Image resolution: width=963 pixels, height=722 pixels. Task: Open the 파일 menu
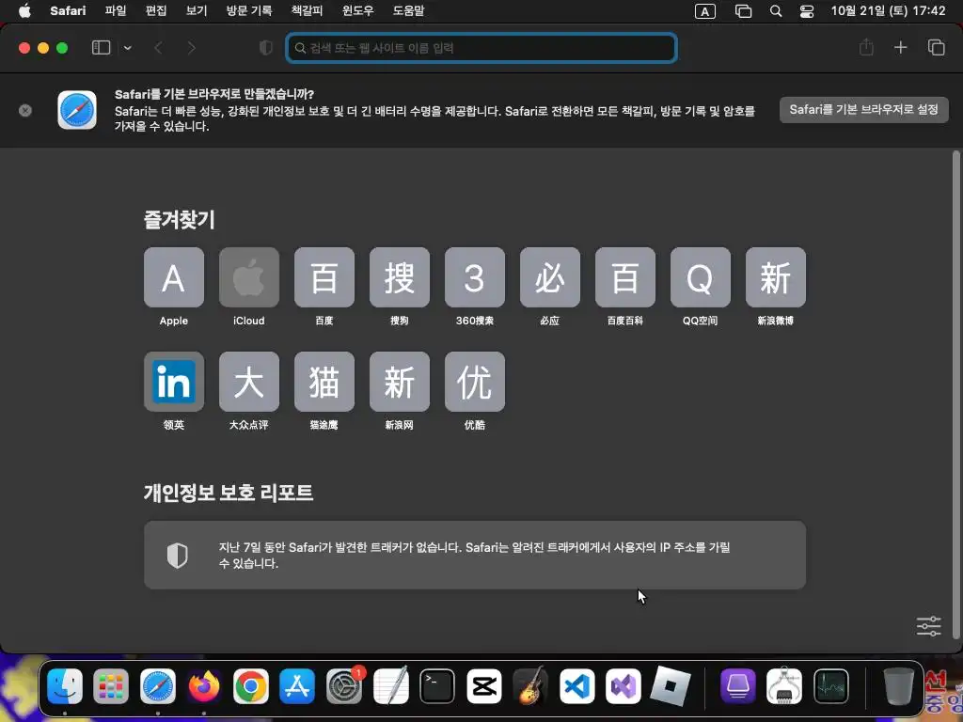click(115, 10)
